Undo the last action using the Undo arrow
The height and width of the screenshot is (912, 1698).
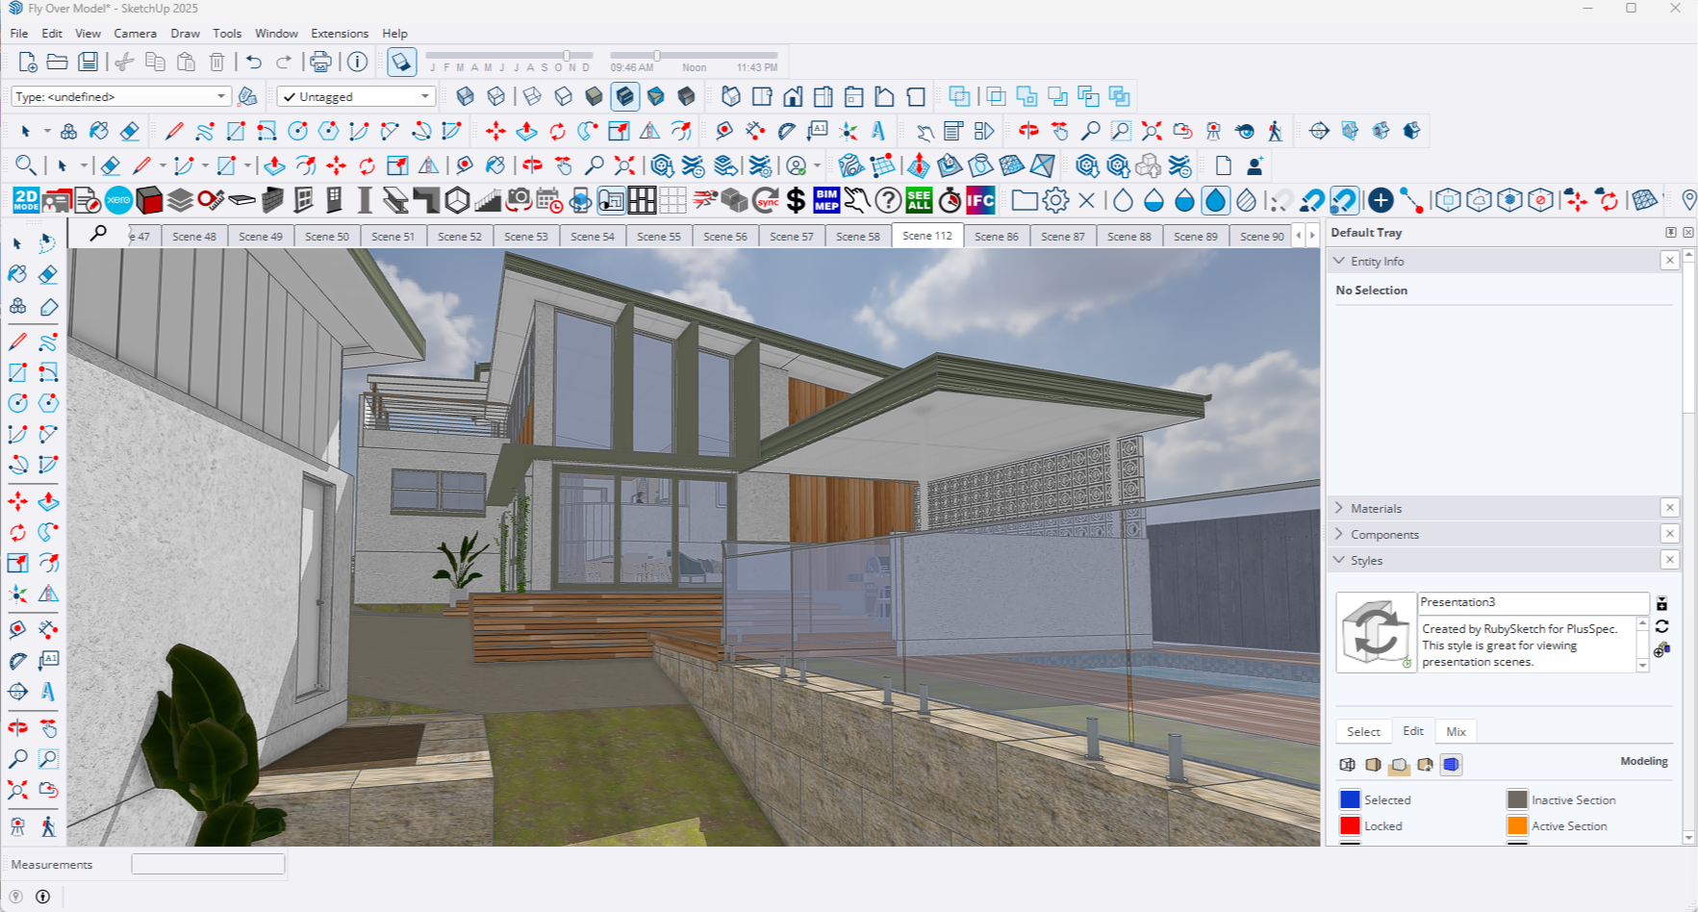253,63
